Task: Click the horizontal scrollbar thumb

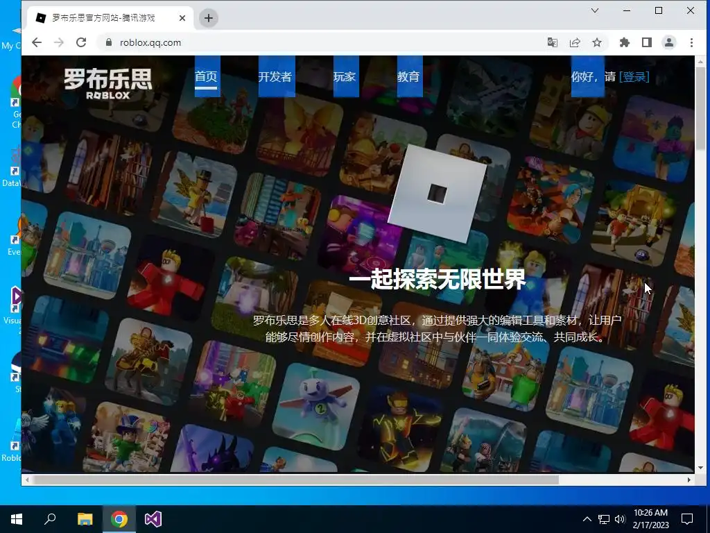Action: (295, 480)
